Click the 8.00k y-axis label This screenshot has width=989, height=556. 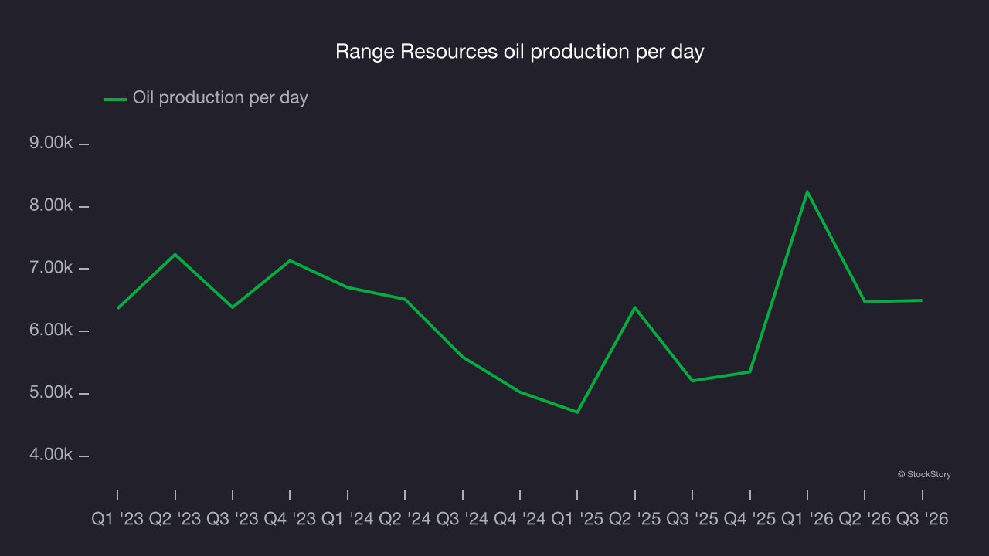point(51,206)
